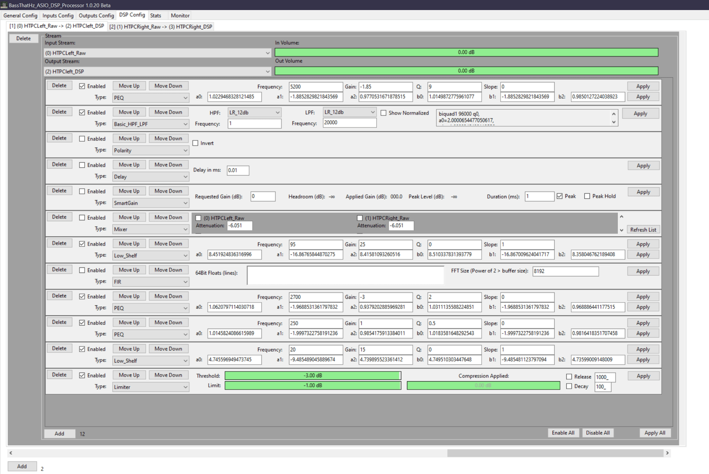Click the bottom Add stream button next to 2
The width and height of the screenshot is (709, 474).
pyautogui.click(x=22, y=466)
